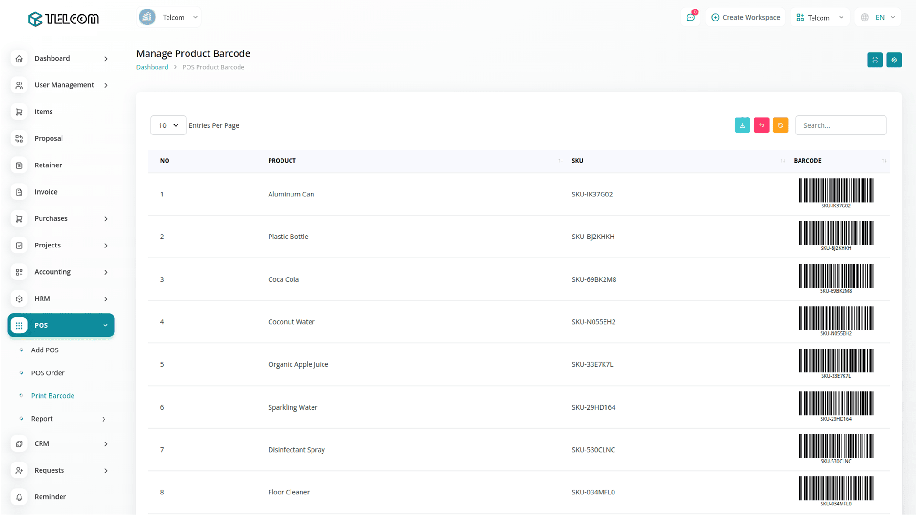The image size is (916, 515).
Task: Click the Create Workspace button
Action: (x=746, y=18)
